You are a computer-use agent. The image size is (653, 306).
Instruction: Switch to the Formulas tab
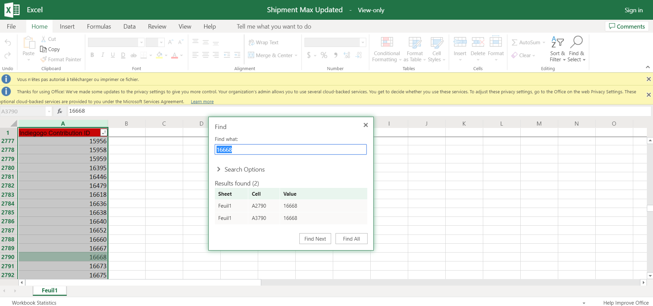(x=99, y=27)
